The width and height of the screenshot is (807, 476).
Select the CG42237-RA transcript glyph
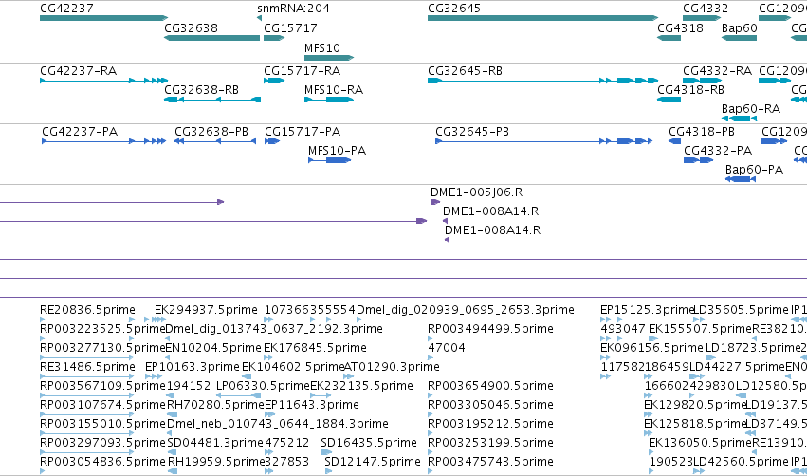104,81
